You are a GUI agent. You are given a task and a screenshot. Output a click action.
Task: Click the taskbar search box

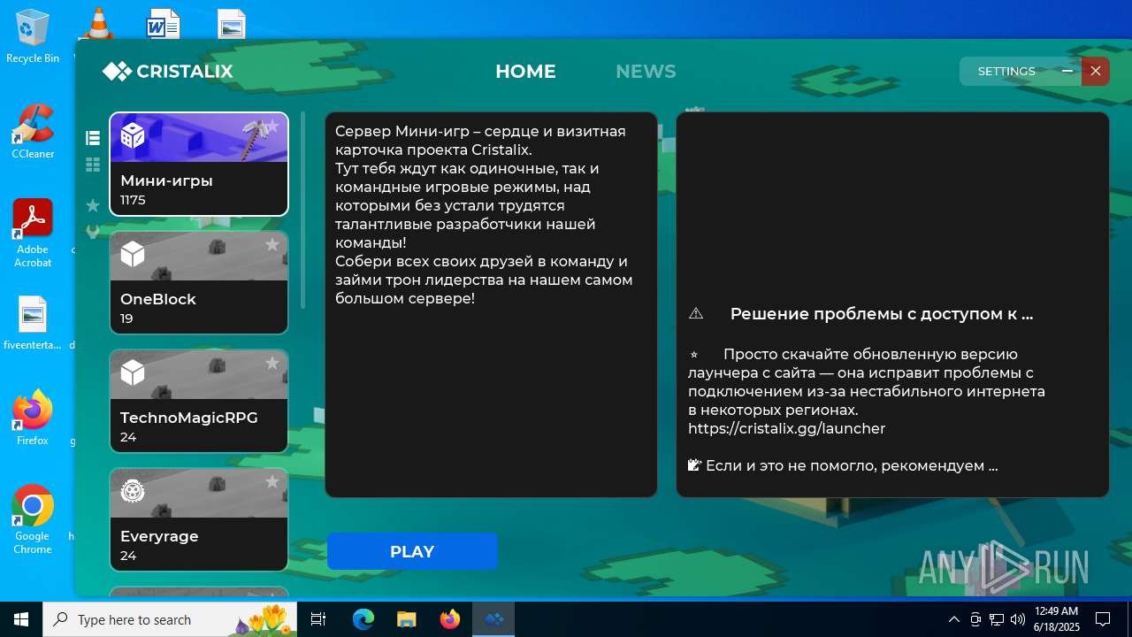[172, 619]
